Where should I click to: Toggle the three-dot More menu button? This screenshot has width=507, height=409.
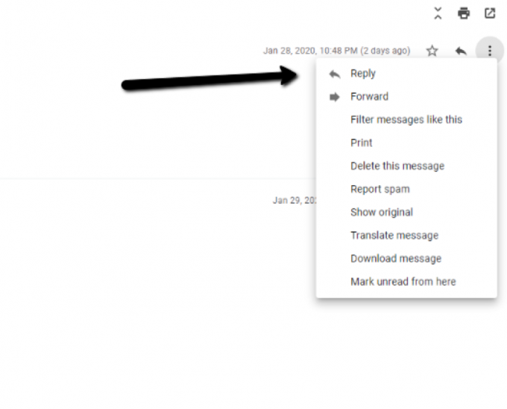coord(490,51)
